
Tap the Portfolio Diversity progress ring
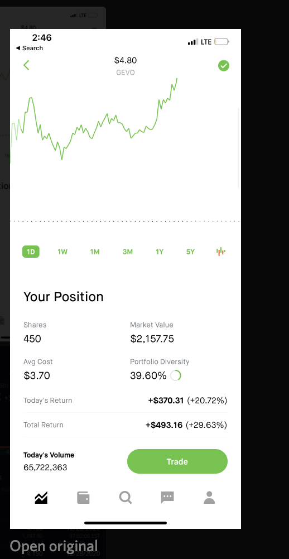175,375
